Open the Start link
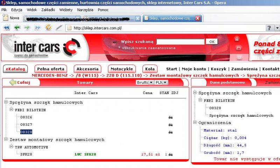This screenshot has height=168, width=280. point(171,69)
